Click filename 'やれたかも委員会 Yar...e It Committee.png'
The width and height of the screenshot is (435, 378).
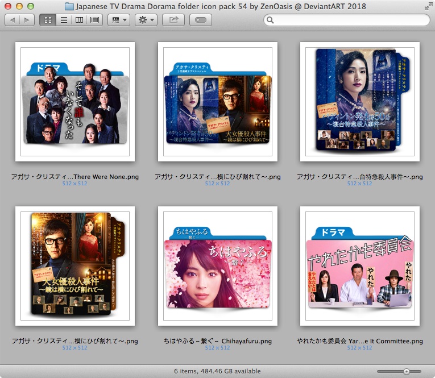click(x=360, y=341)
